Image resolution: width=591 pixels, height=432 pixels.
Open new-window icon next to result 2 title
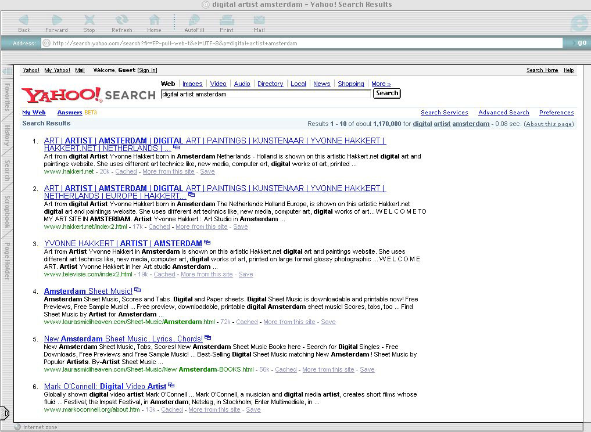pyautogui.click(x=191, y=195)
